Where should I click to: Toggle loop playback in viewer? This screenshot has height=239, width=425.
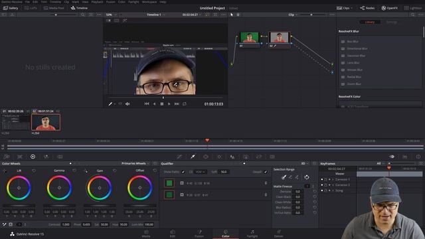point(185,104)
